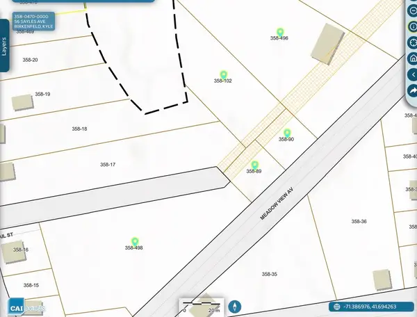Click the CAI Technologies logo
Screen dimensions: 417x317
tap(28, 307)
